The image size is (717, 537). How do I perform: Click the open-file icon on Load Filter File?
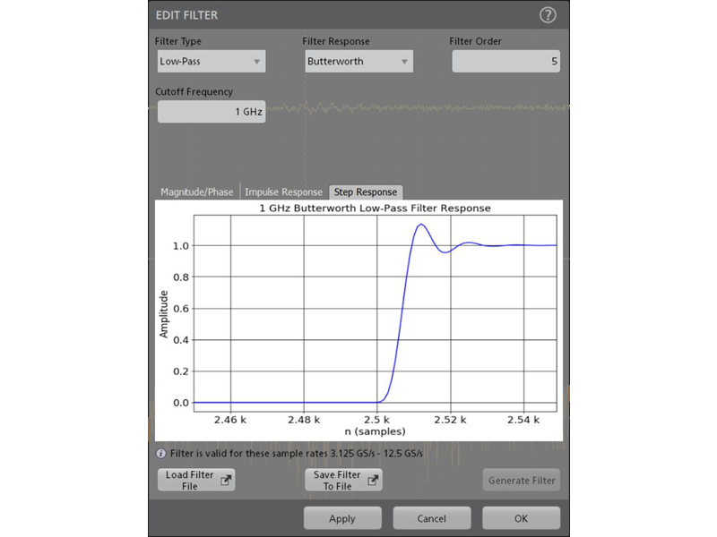[x=227, y=481]
